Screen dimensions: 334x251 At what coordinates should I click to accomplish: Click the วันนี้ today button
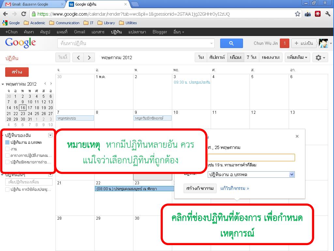(63, 58)
